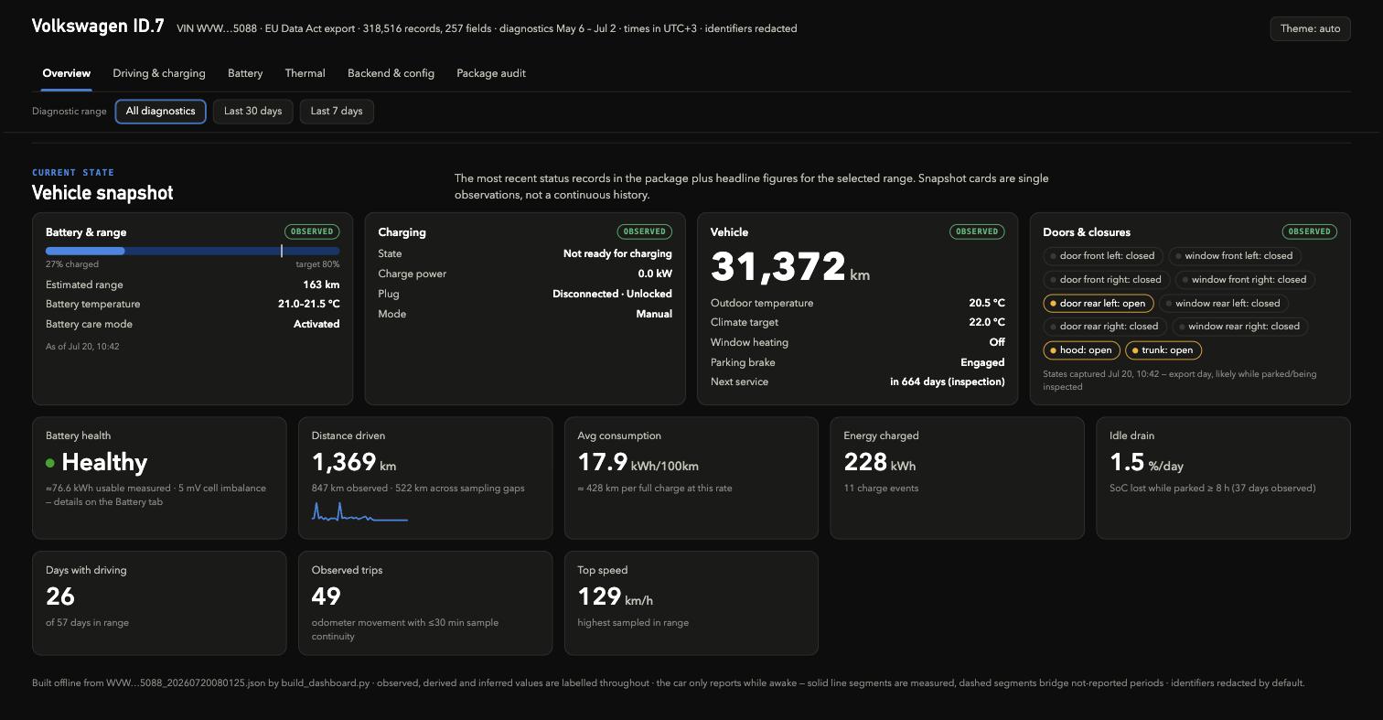Click the 49 observed trips value
Viewport: 1383px width, 720px height.
(x=327, y=596)
